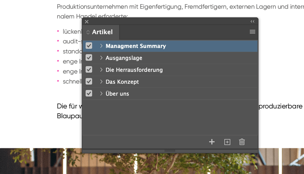Toggle the Das Konzept checkbox
304x174 pixels.
[89, 82]
